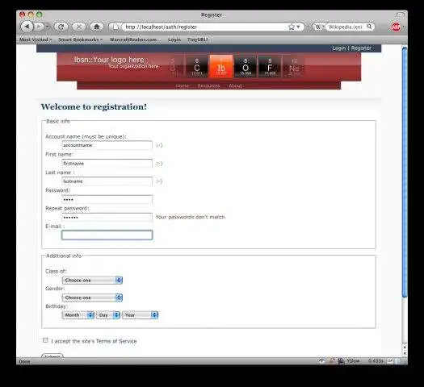This screenshot has width=424, height=387.
Task: Open the back/forward history dropdown arrow
Action: tap(48, 27)
